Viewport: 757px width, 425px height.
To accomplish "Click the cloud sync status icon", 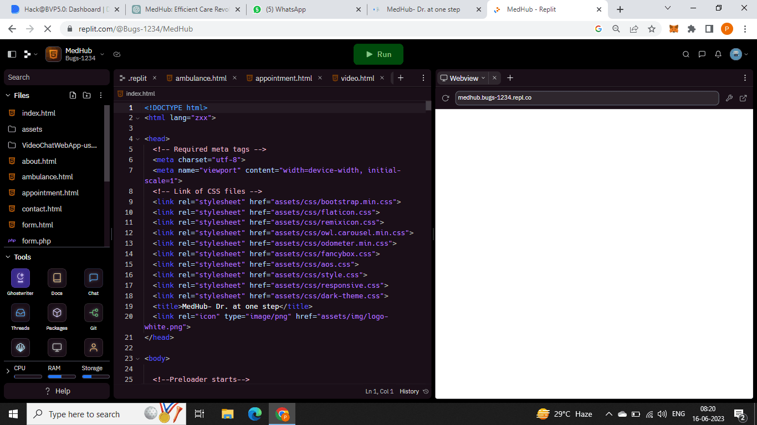I will (x=117, y=54).
